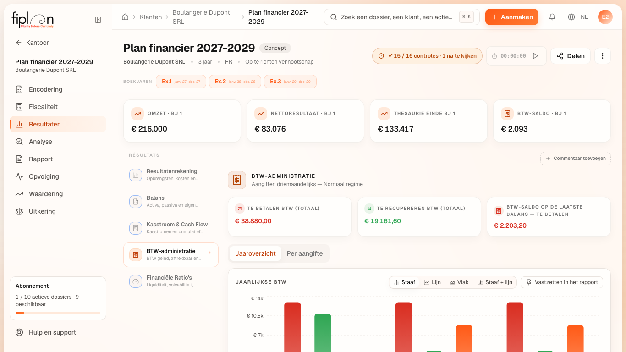Select fiscal year Ex.2 chip
The width and height of the screenshot is (626, 352).
point(235,82)
